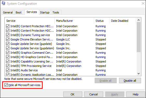Toggle Google Chrome Elevation Service checkbox
The image size is (146, 98).
pos(8,39)
